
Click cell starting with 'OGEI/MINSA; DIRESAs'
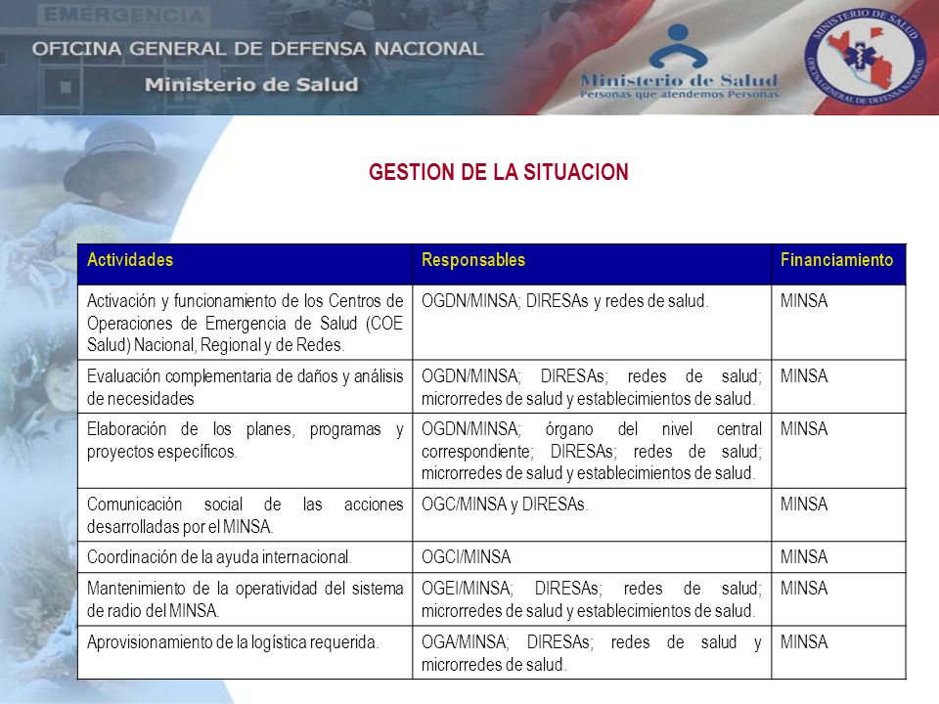click(592, 599)
